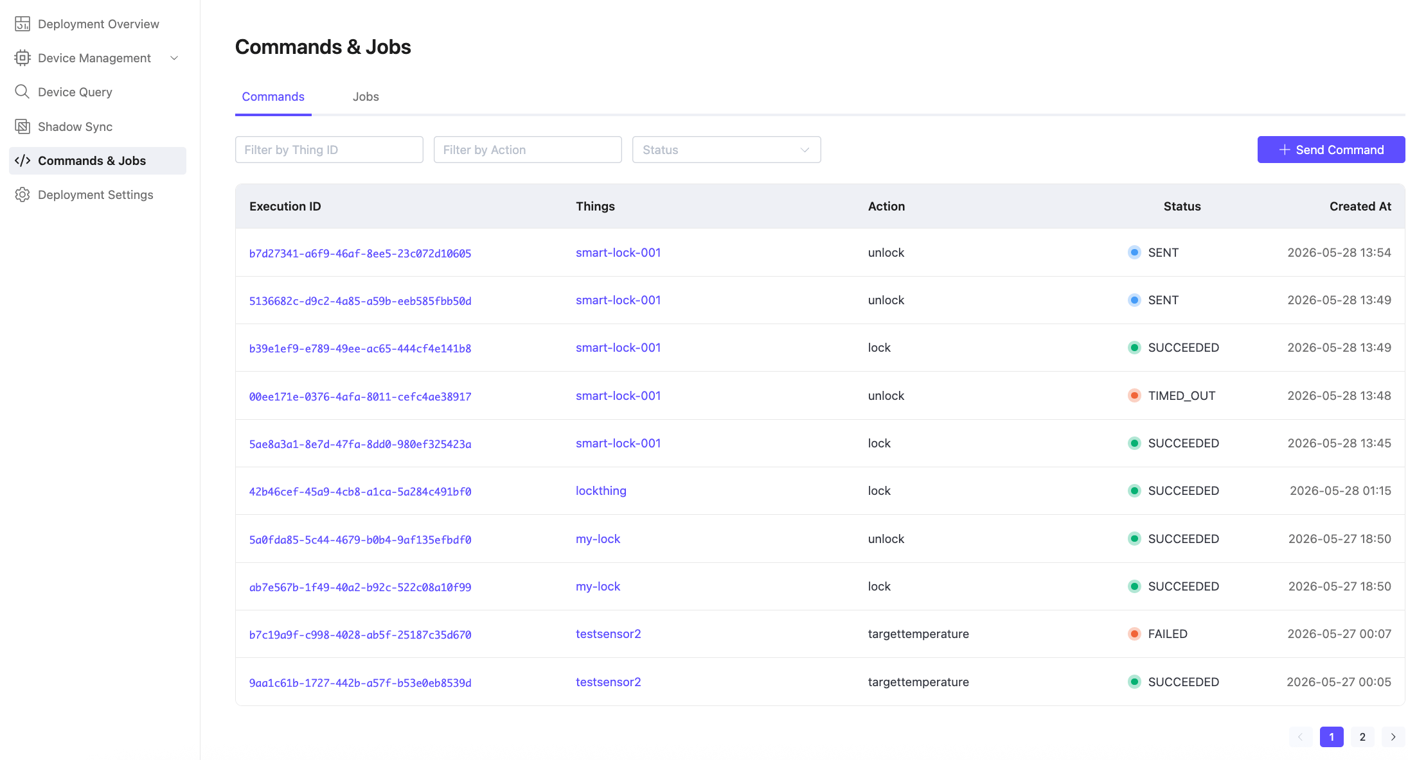Screen dimensions: 1408x760
Task: Click the Status column header
Action: coord(1182,206)
